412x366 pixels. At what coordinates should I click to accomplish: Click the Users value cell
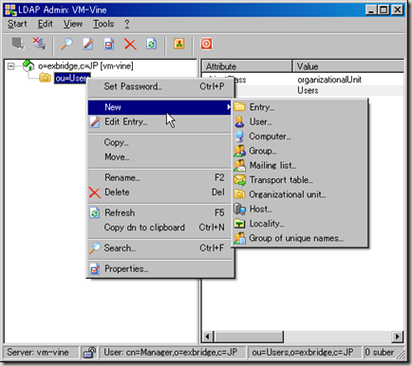pyautogui.click(x=308, y=90)
